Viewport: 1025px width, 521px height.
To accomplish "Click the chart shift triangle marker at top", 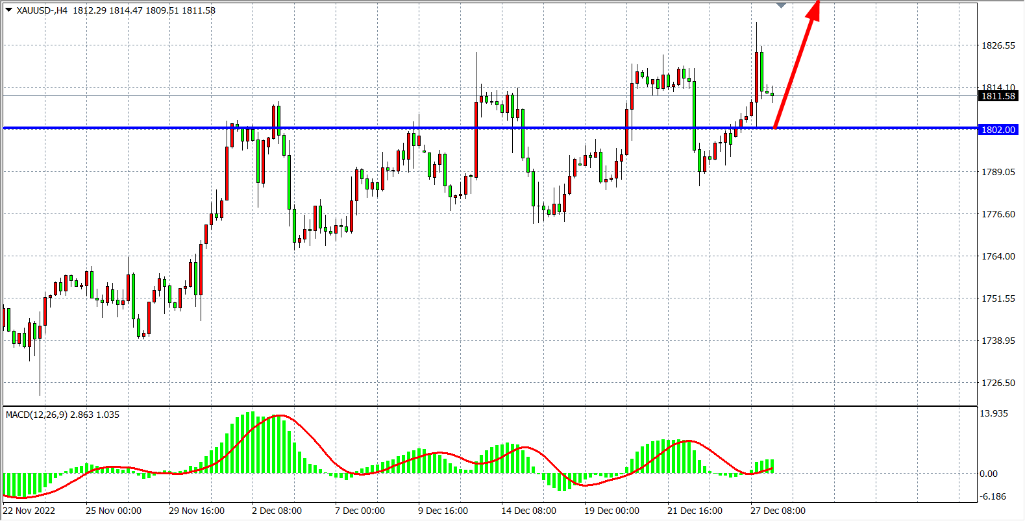I will point(781,5).
